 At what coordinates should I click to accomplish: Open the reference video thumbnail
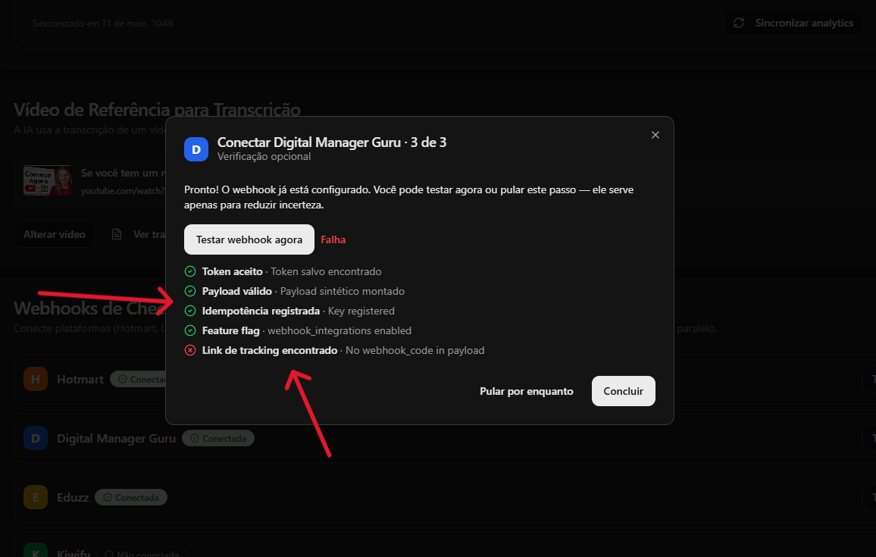[x=48, y=180]
